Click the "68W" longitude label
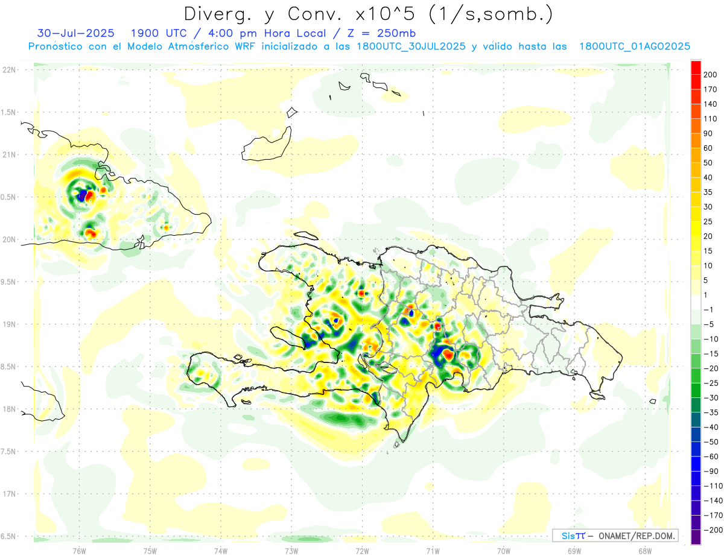The height and width of the screenshot is (559, 724). 645,551
